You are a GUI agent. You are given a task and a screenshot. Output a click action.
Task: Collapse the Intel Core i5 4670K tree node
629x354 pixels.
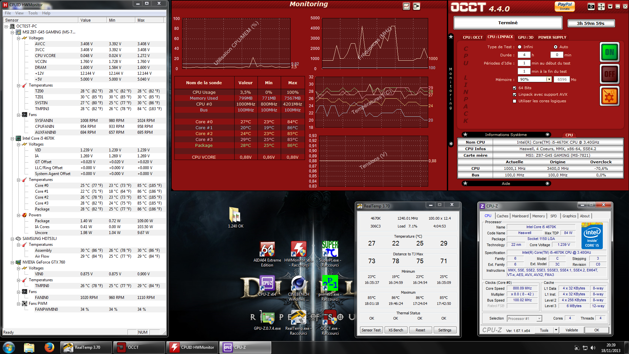[x=12, y=138]
